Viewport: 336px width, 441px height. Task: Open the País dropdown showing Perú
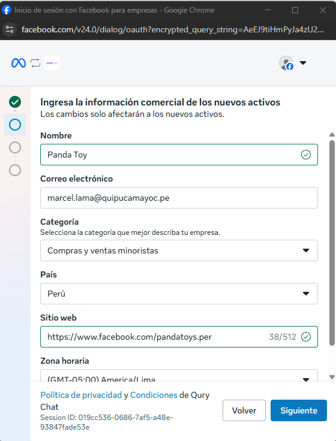tap(179, 294)
